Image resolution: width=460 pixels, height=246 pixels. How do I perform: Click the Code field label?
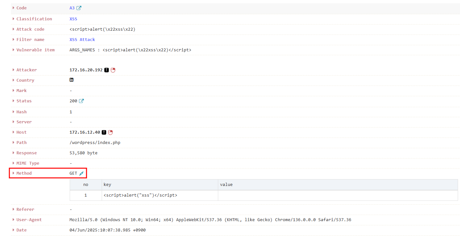22,8
